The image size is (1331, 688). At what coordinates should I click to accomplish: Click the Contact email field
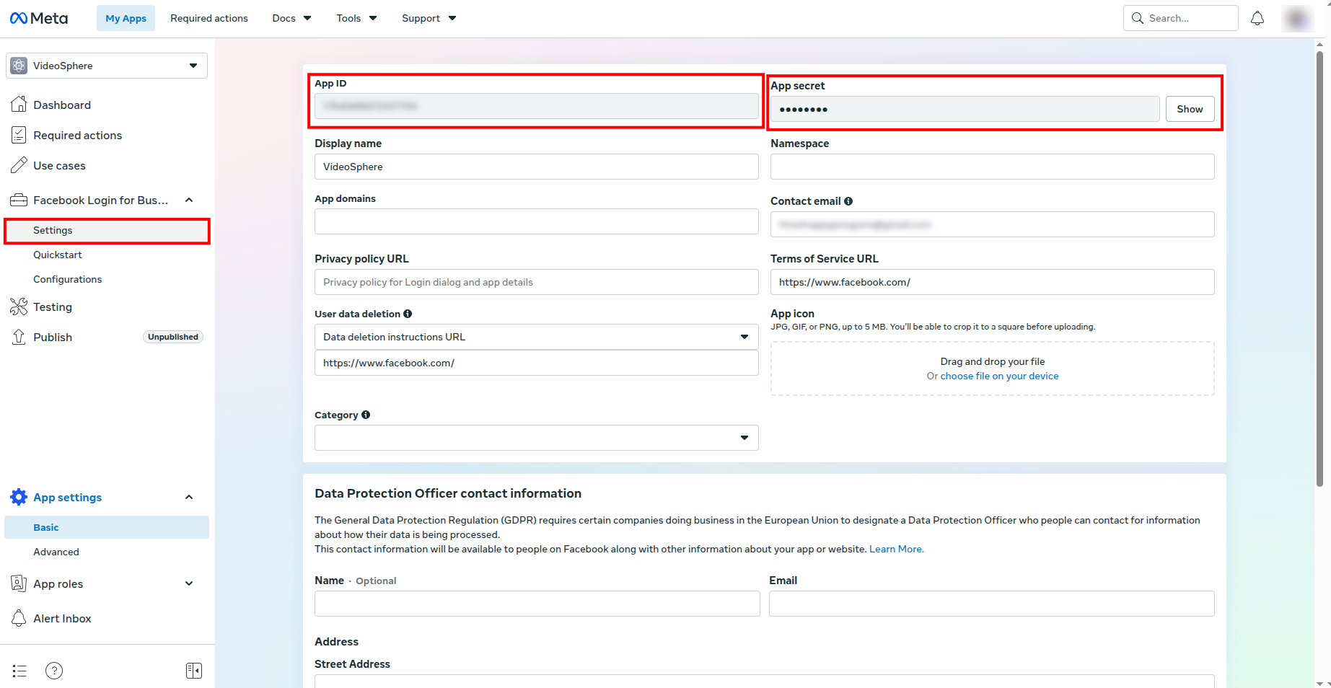pos(992,224)
